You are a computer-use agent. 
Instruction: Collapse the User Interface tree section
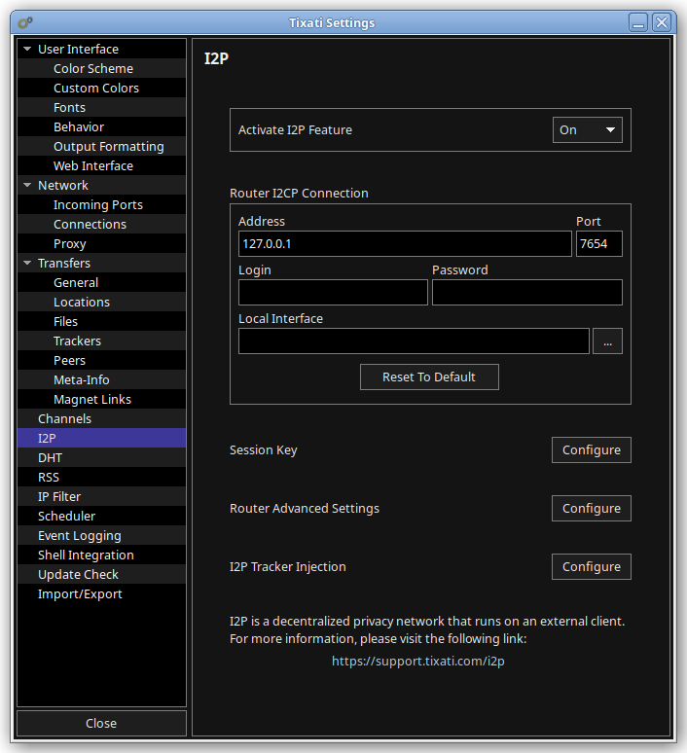point(27,49)
